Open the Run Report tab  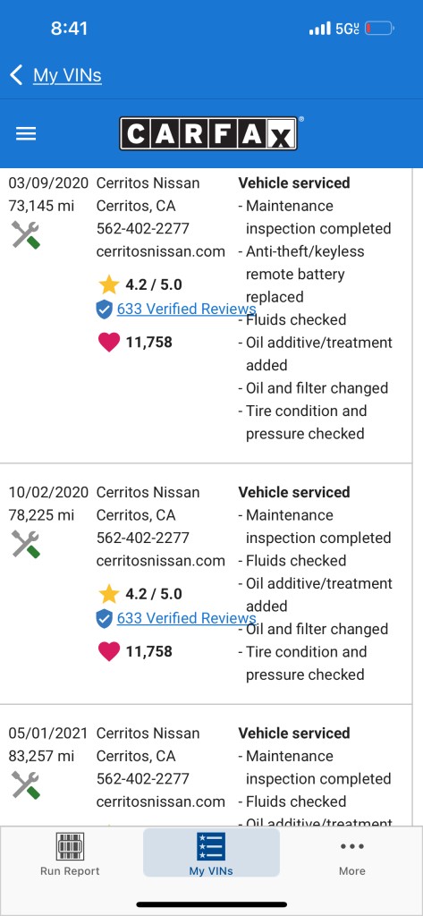click(x=70, y=853)
